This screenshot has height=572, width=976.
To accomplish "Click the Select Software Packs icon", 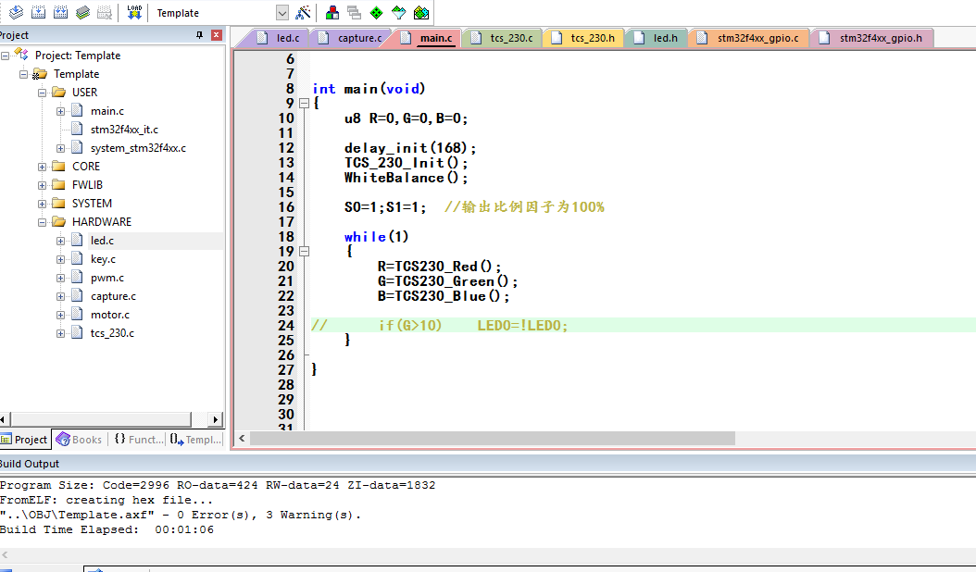I will 399,12.
